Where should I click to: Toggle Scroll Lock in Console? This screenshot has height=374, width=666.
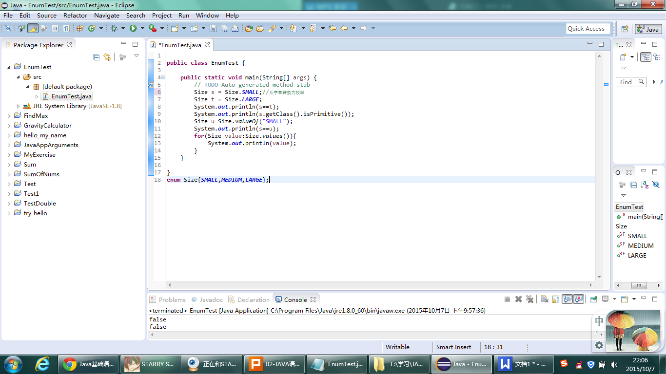(x=555, y=299)
